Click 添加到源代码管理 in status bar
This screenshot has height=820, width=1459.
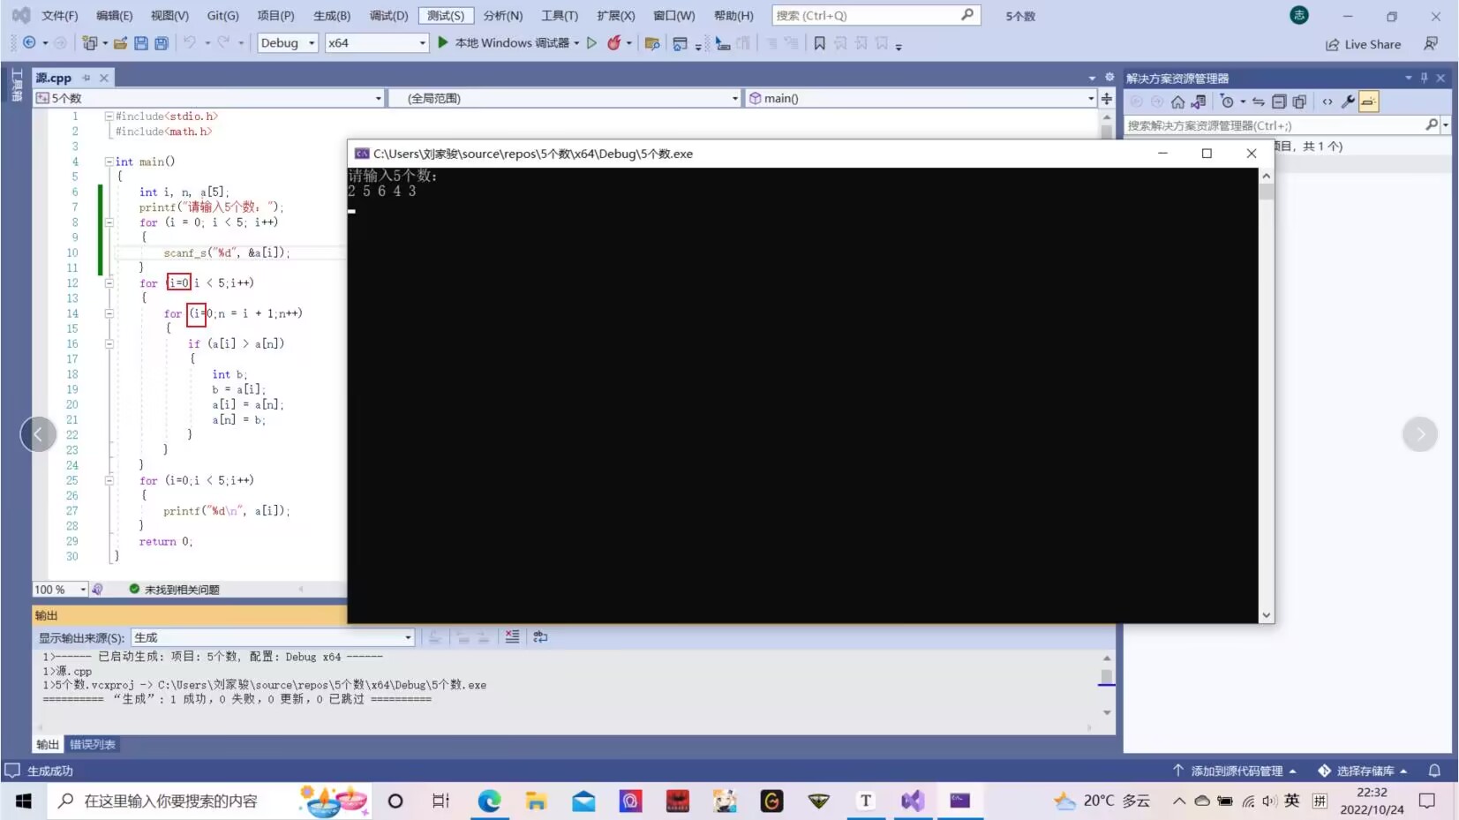click(1235, 771)
